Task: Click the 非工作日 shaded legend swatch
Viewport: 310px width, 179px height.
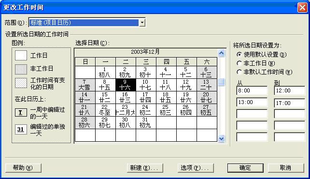Action: point(21,69)
